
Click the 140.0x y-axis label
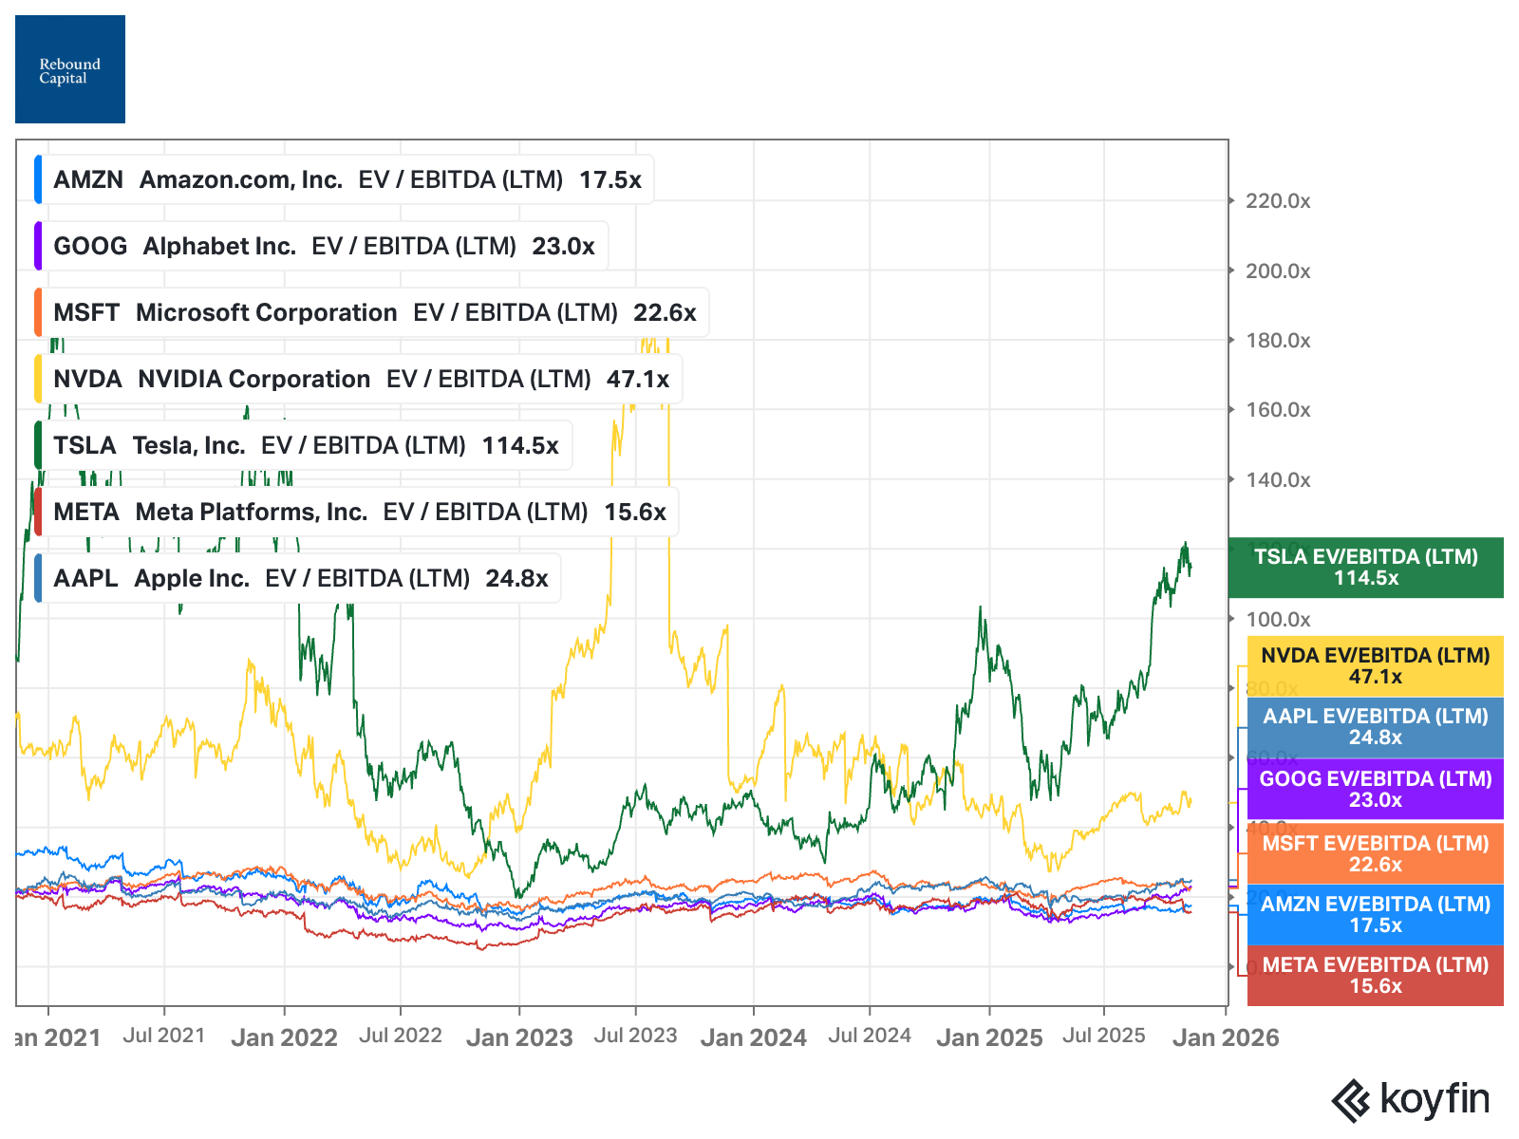pos(1278,480)
